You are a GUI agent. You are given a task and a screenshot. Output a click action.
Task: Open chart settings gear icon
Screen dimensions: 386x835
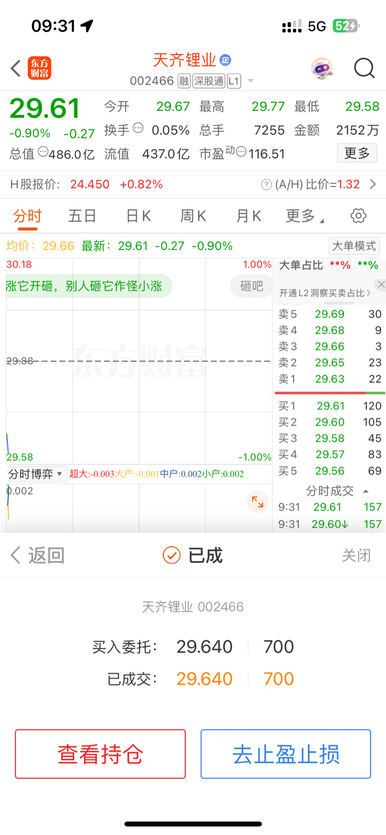[x=358, y=216]
